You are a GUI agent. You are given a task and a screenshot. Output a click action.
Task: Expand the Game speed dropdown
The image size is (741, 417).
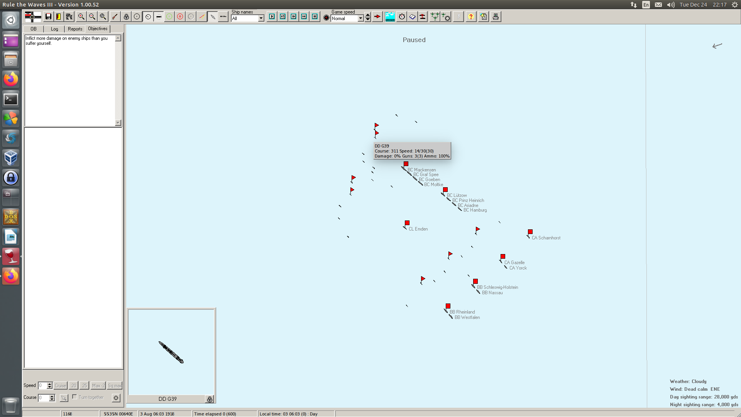(x=360, y=18)
